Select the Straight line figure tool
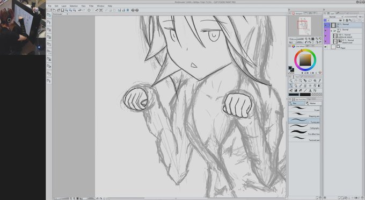Image resolution: width=365 pixels, height=200 pixels. click(305, 90)
